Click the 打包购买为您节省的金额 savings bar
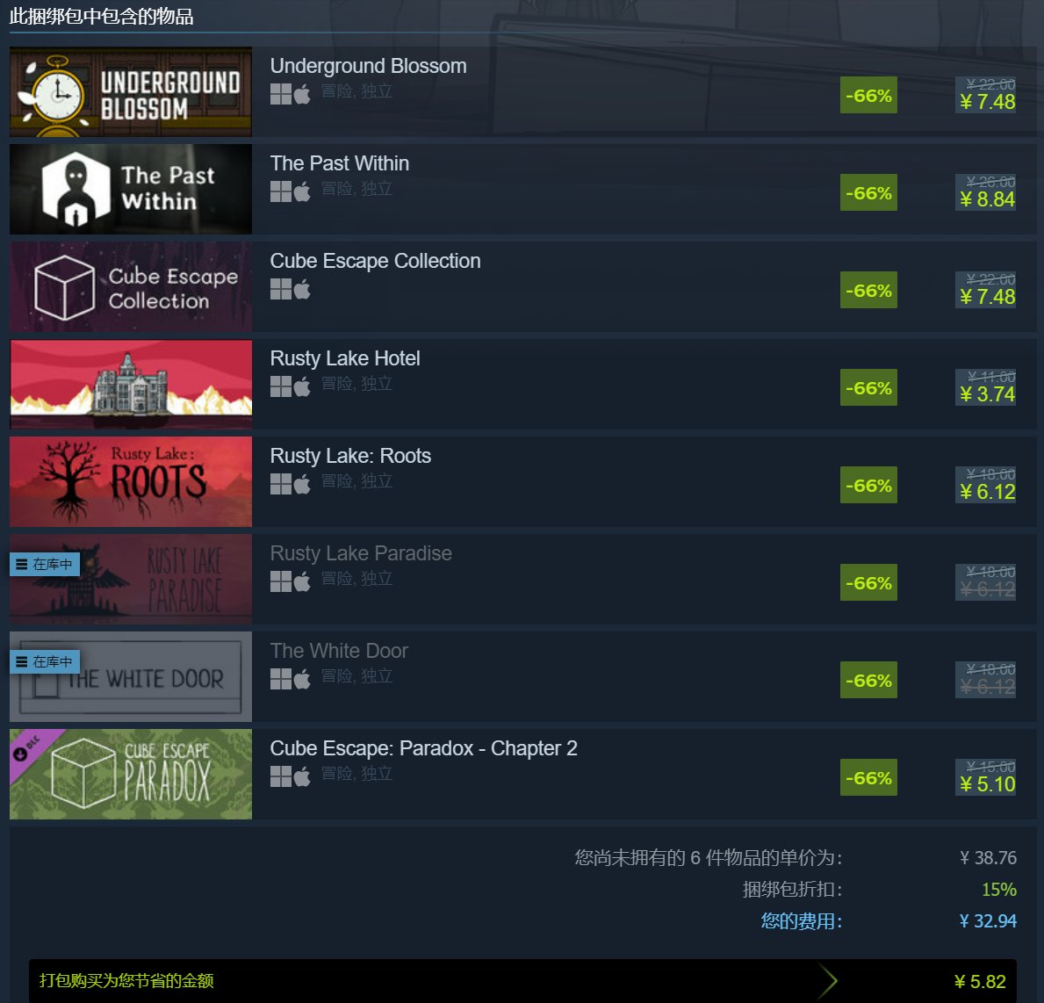This screenshot has height=1003, width=1044. pyautogui.click(x=522, y=980)
